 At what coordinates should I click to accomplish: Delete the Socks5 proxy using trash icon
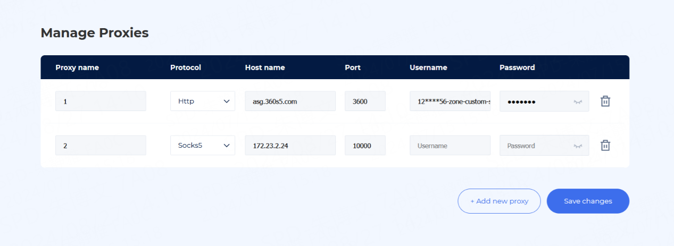click(x=605, y=145)
